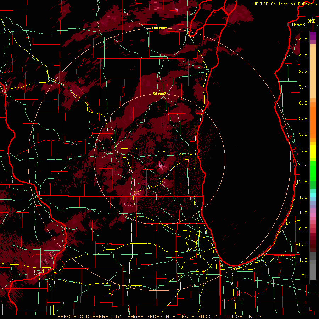
Task: Click the 8.2 scale value
Action: coord(303,71)
